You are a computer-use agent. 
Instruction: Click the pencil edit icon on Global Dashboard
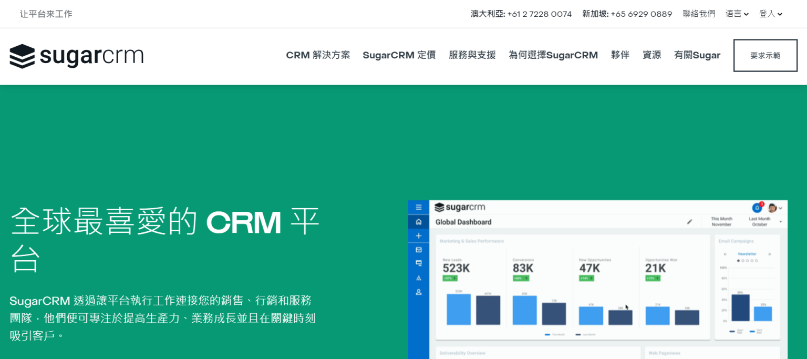tap(689, 222)
